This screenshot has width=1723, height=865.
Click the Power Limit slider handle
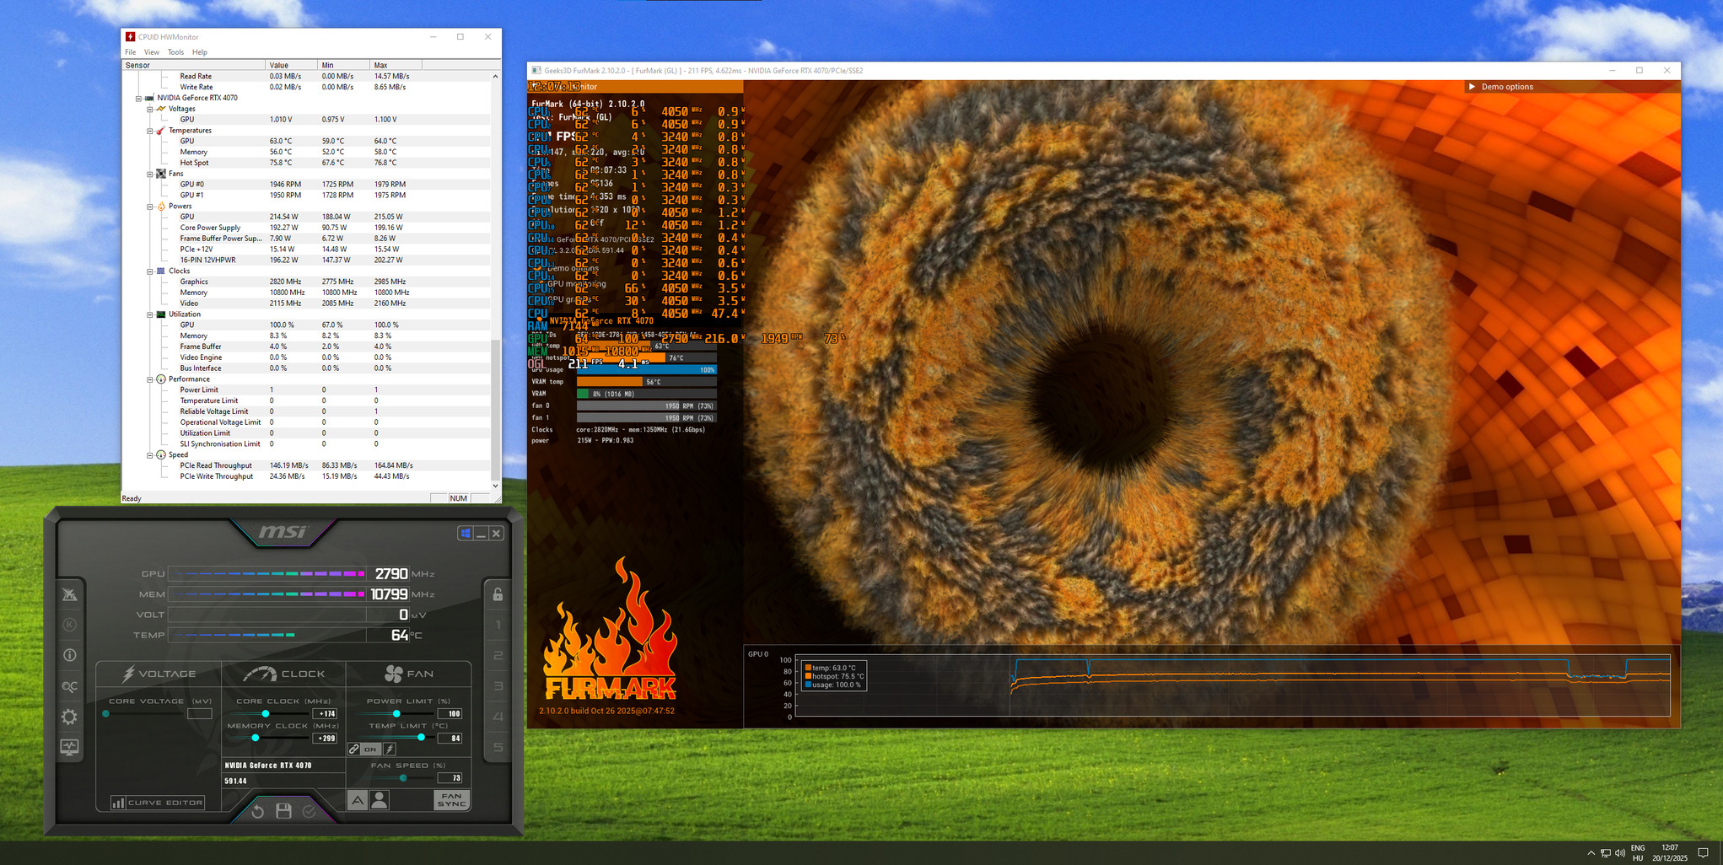tap(396, 714)
